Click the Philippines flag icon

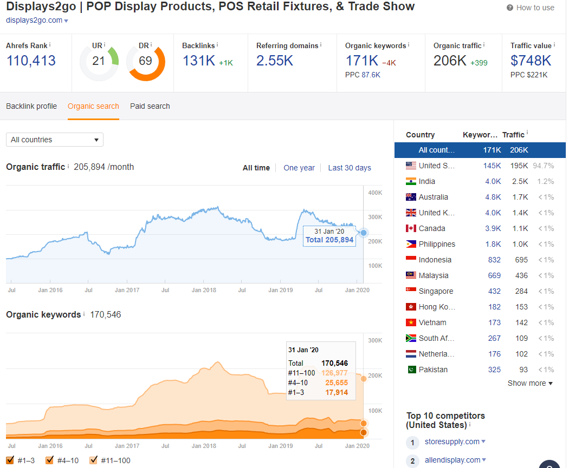point(411,244)
